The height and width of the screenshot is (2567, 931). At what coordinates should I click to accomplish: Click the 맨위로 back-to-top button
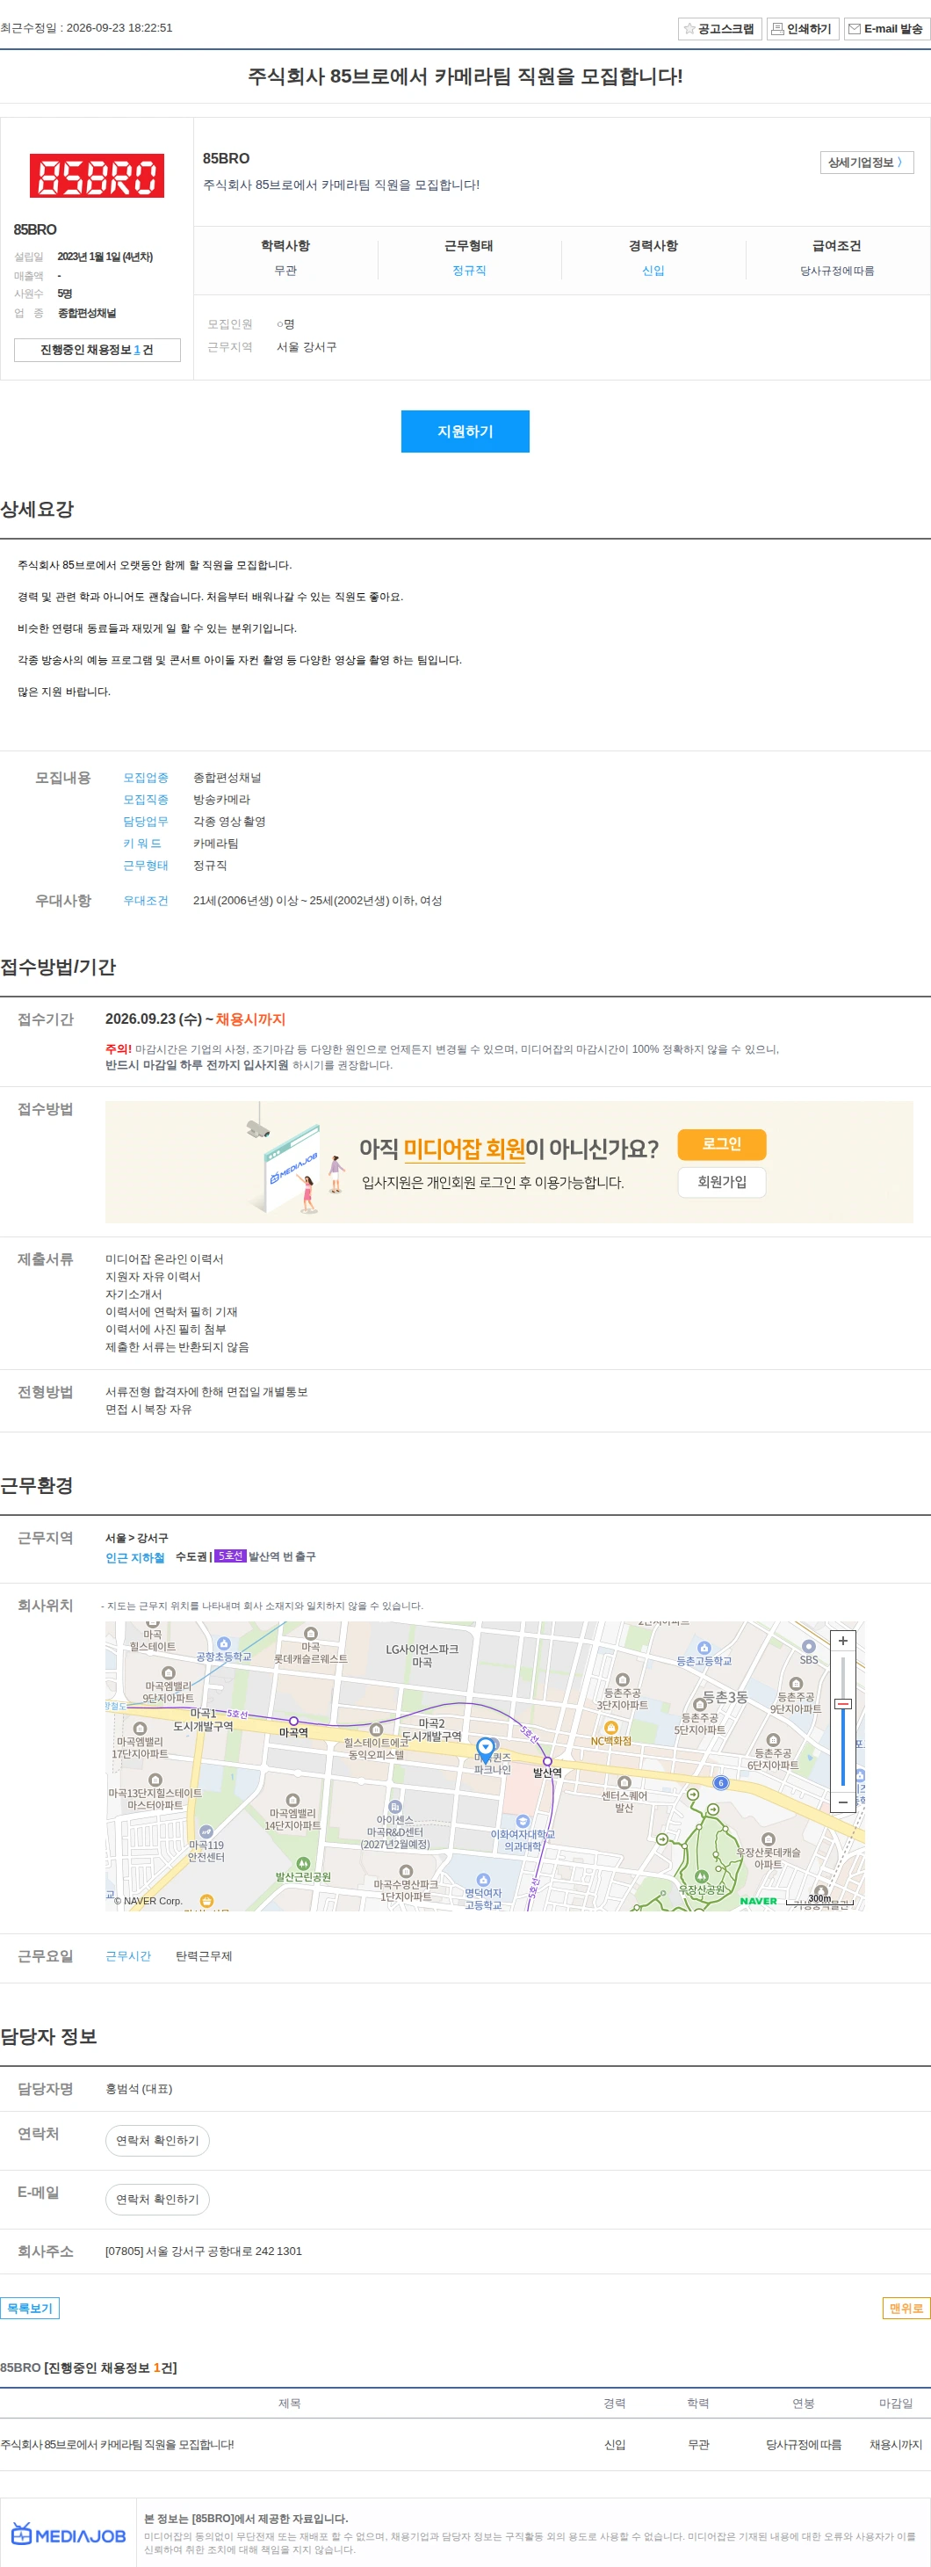906,2308
